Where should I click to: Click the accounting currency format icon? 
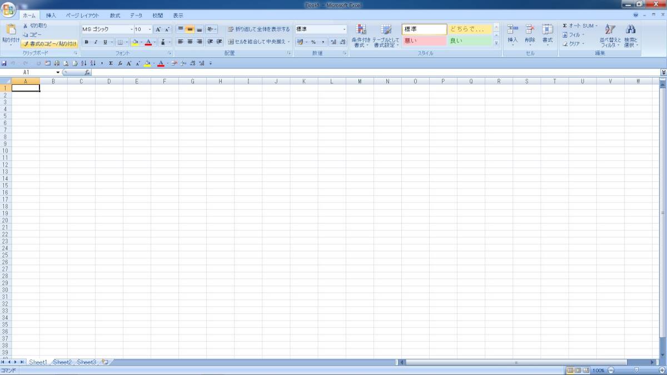(x=300, y=42)
